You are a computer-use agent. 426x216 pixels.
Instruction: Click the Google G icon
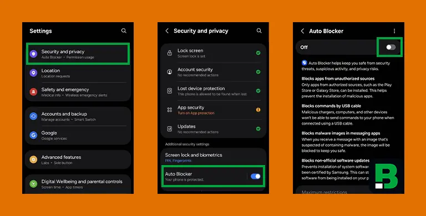tap(33, 135)
